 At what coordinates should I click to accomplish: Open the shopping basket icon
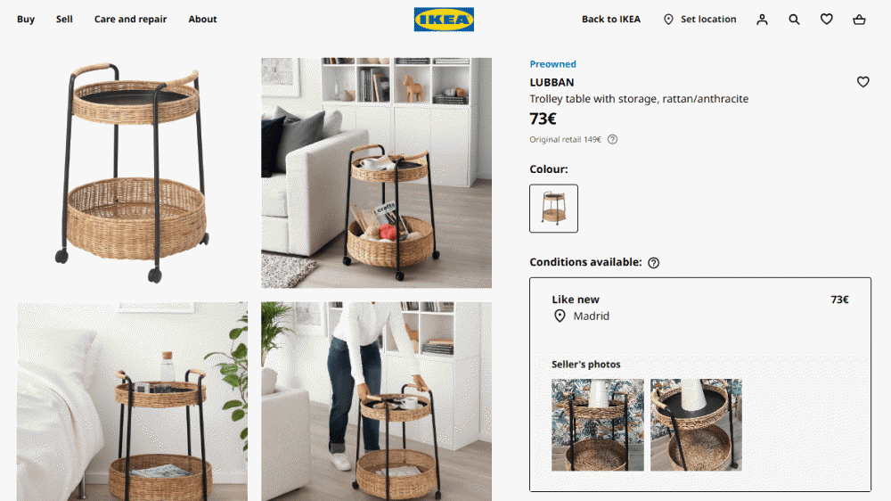(859, 20)
